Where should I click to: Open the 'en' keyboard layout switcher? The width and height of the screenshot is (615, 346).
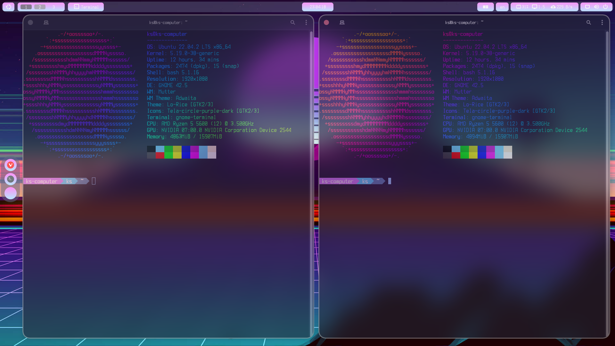coord(502,7)
